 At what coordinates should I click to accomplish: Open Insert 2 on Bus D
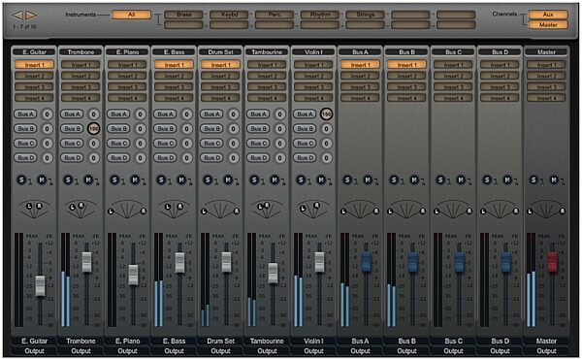(500, 76)
